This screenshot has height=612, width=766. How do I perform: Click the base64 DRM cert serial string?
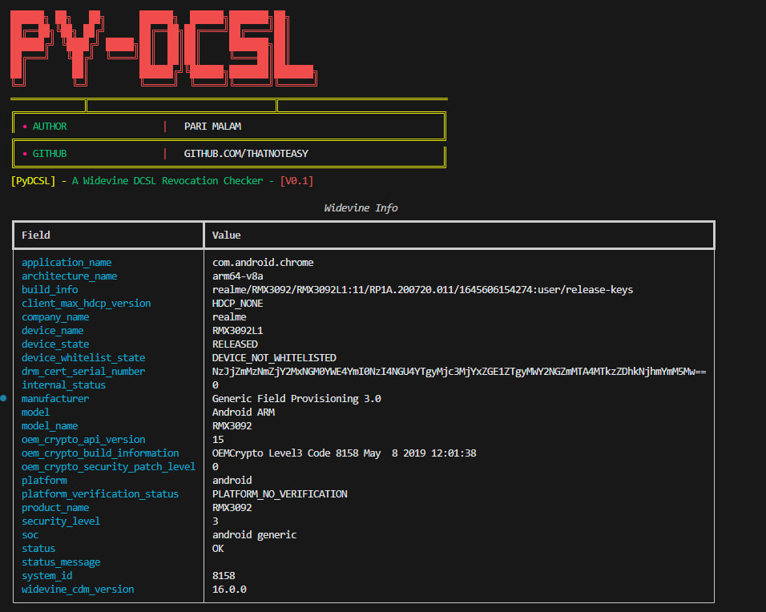[458, 372]
